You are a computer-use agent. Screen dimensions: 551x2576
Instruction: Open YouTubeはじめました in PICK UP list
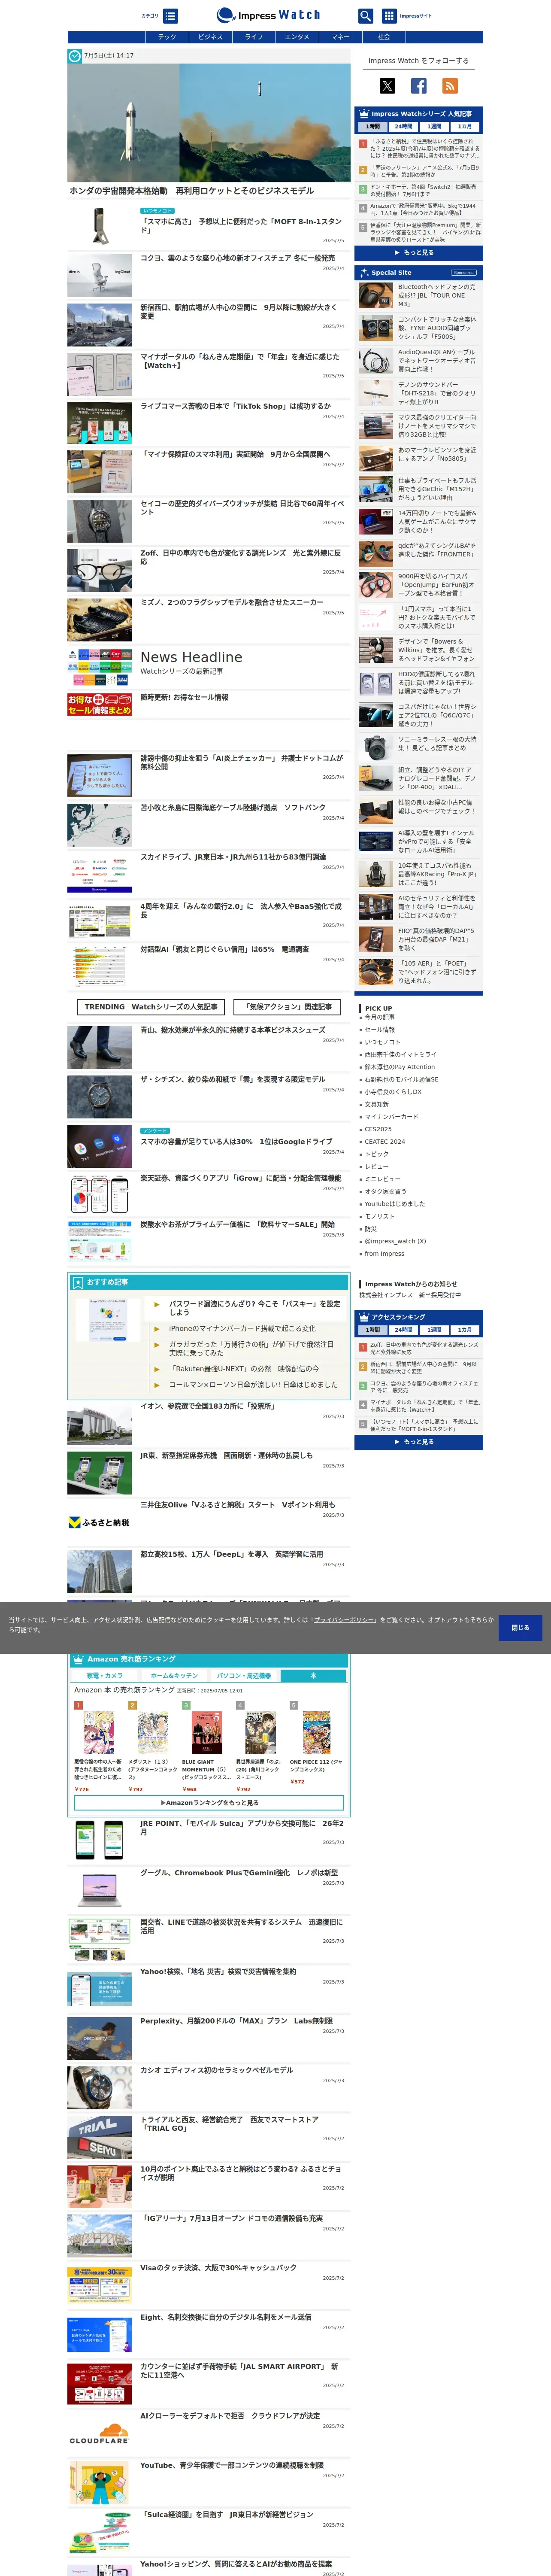click(x=394, y=1204)
